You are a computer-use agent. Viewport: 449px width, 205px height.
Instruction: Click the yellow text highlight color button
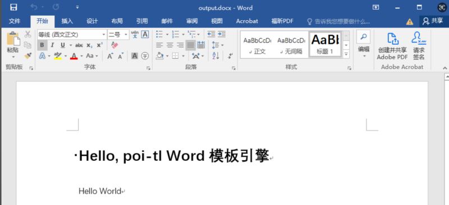58,56
